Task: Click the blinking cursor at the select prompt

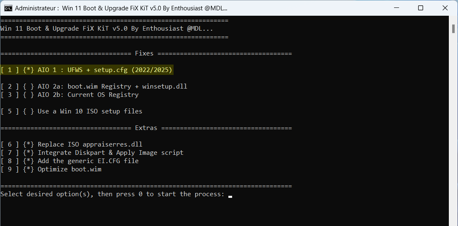Action: click(230, 195)
